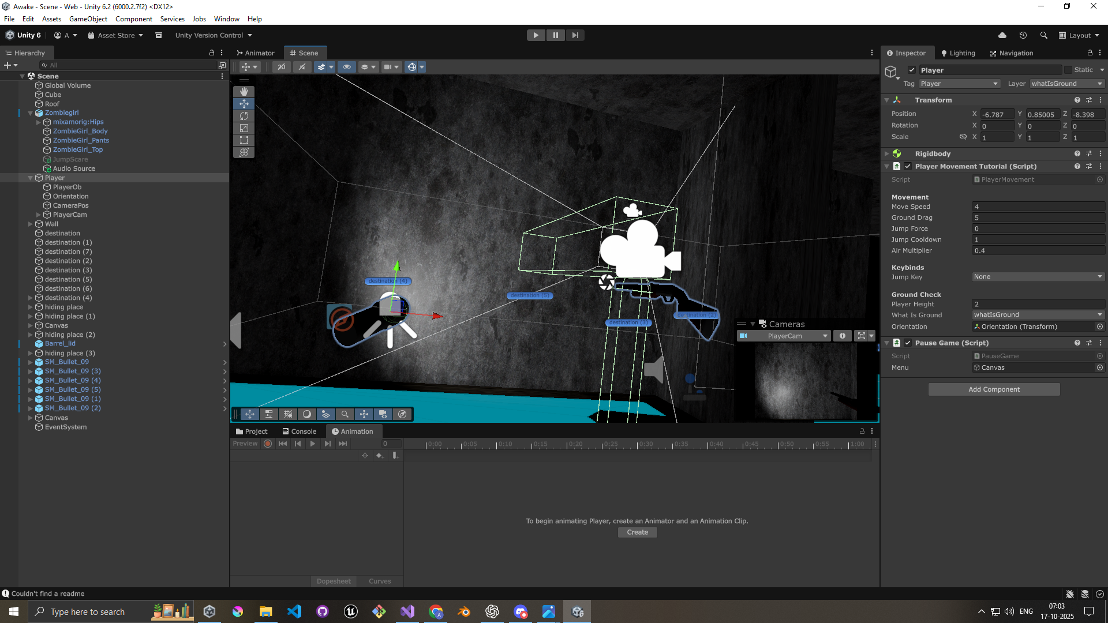
Task: Click the Pause button in toolbar
Action: click(555, 35)
